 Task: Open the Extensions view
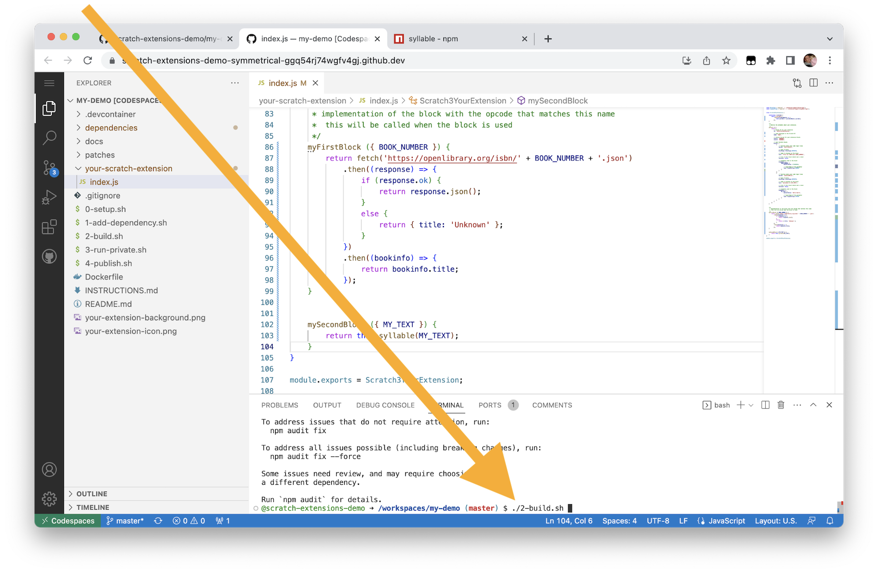tap(49, 227)
